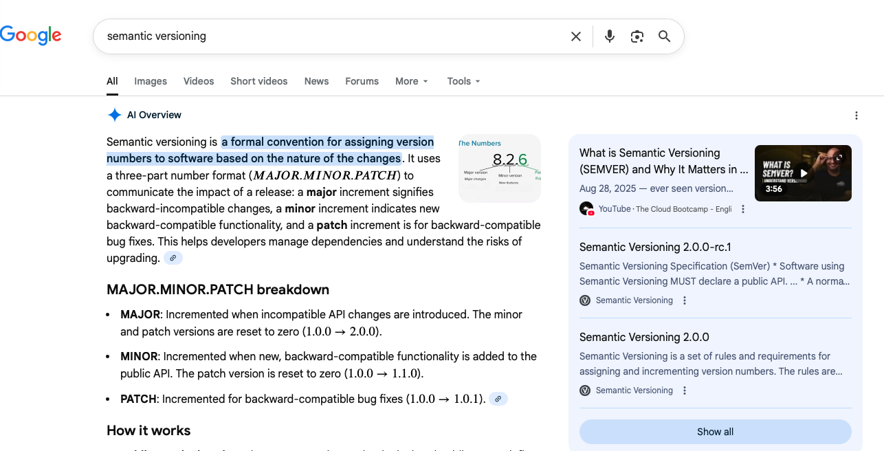This screenshot has width=884, height=451.
Task: Switch to the Forums tab
Action: (362, 81)
